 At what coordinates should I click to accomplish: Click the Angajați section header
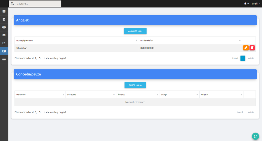click(135, 20)
